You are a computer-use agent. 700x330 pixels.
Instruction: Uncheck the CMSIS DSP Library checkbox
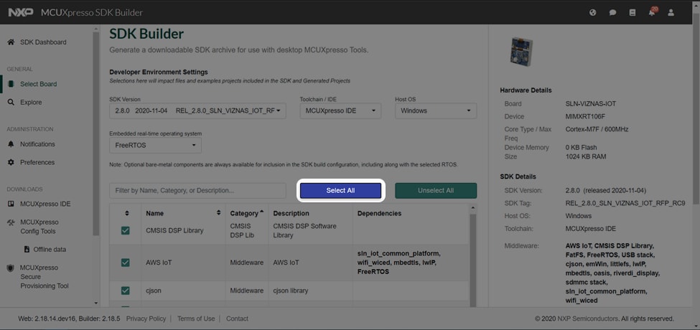point(126,231)
